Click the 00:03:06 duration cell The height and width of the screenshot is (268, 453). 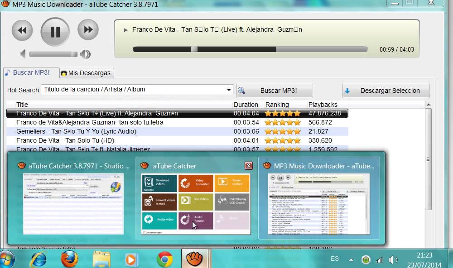[x=246, y=131]
